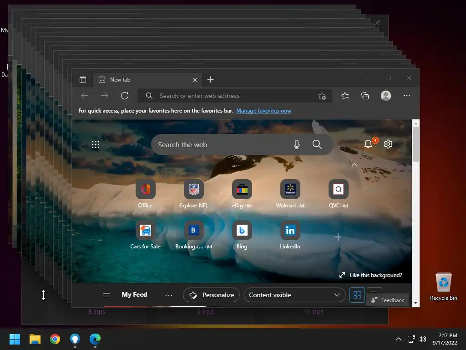Click the Feedback button
466x350 pixels.
pos(388,300)
